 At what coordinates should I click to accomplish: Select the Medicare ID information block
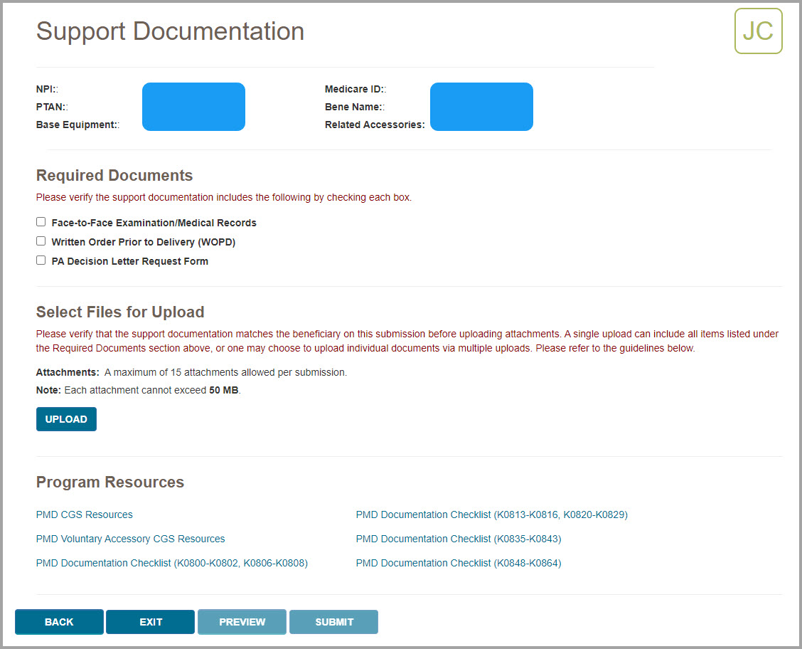tap(481, 106)
